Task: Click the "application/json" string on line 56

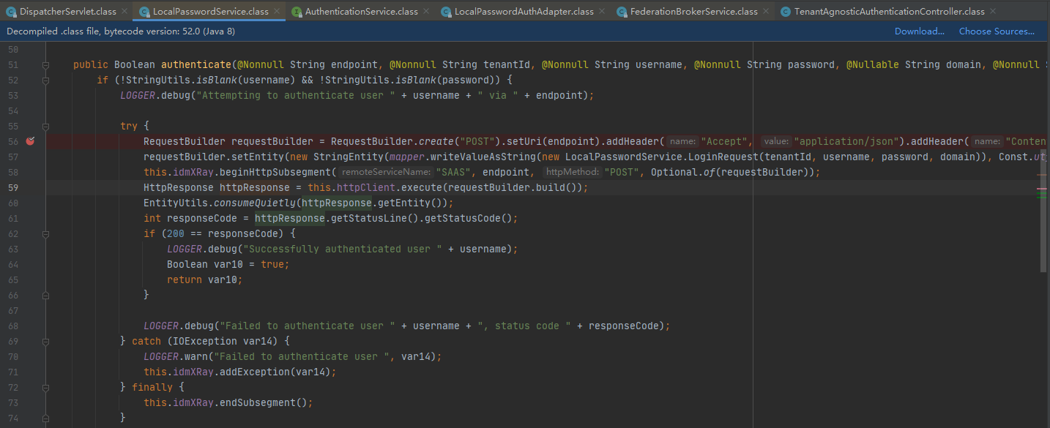Action: pos(846,141)
